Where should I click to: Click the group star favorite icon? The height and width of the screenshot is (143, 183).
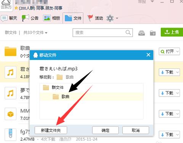(x=16, y=8)
